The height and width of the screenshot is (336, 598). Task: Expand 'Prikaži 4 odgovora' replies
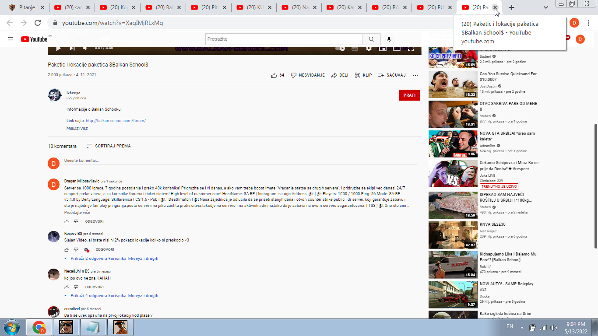pyautogui.click(x=111, y=296)
